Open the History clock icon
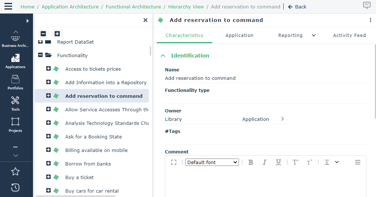This screenshot has width=376, height=197. 15,187
